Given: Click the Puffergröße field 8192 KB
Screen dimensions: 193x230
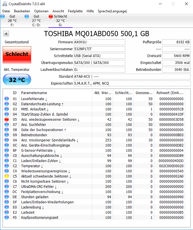Looking at the screenshot, I should 176,42.
